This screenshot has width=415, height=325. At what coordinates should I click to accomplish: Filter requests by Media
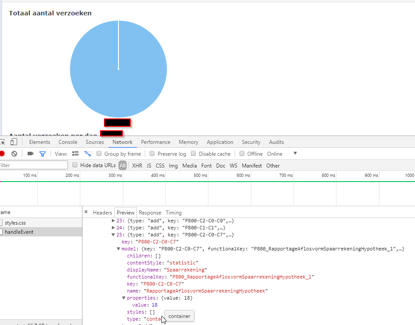190,165
